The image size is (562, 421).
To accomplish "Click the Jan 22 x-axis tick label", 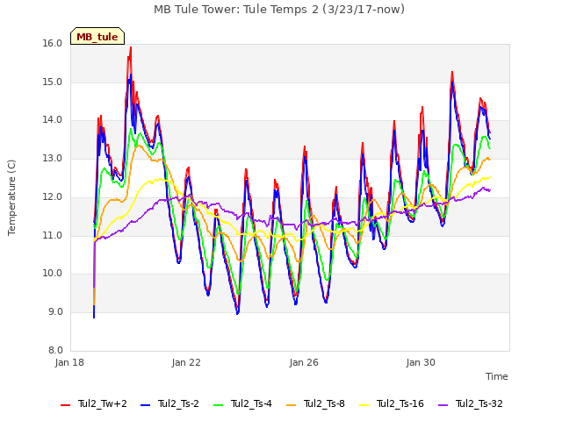I will (x=186, y=362).
